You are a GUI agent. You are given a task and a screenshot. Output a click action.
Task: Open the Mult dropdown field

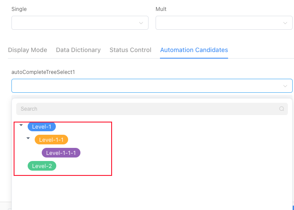click(220, 23)
